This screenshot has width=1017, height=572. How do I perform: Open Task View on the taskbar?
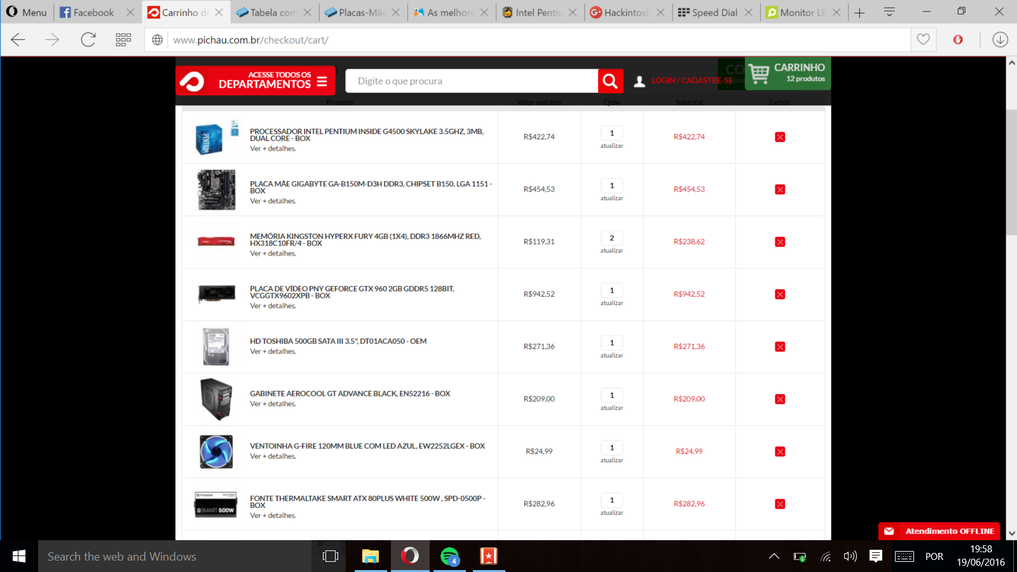(x=331, y=556)
